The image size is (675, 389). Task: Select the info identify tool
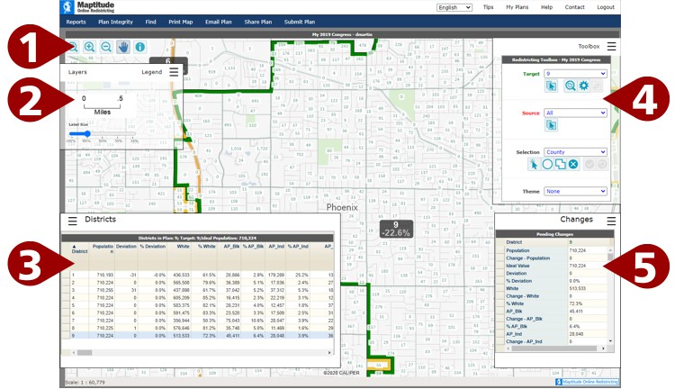(139, 47)
